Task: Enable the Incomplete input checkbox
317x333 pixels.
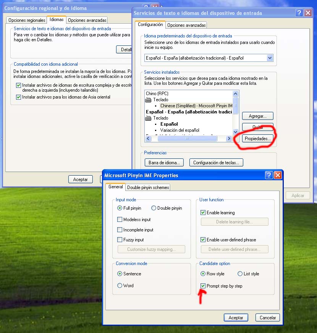Action: [x=120, y=230]
